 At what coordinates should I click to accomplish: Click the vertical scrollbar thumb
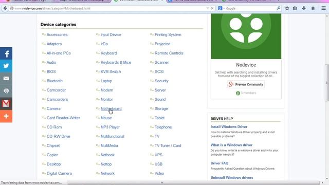pyautogui.click(x=327, y=83)
